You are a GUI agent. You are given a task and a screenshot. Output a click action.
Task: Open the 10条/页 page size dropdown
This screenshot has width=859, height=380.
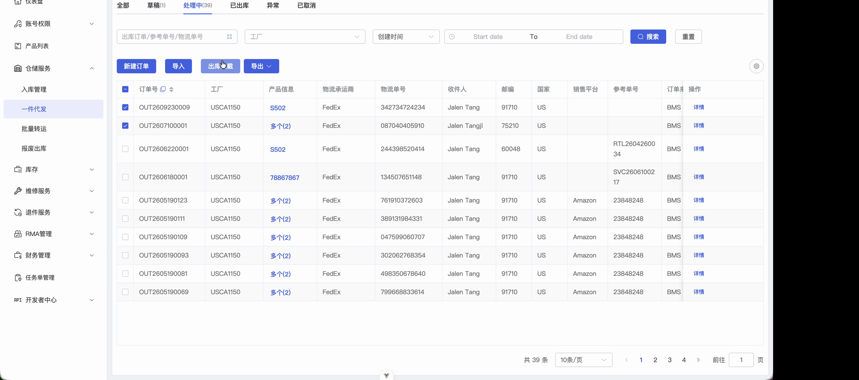(583, 360)
